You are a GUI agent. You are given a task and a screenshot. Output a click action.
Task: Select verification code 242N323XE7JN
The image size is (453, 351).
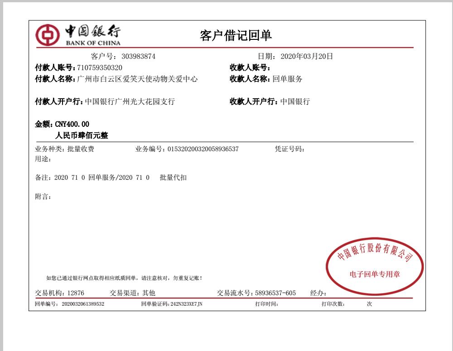pyautogui.click(x=186, y=304)
